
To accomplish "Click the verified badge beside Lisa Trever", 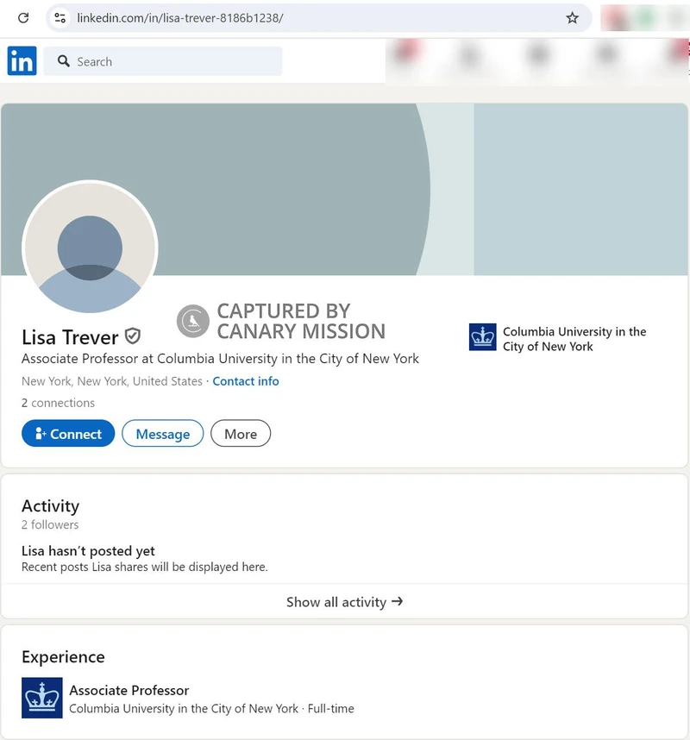I will pyautogui.click(x=134, y=337).
